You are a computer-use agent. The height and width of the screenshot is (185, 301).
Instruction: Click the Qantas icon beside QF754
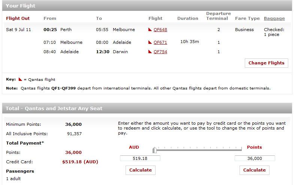click(150, 52)
